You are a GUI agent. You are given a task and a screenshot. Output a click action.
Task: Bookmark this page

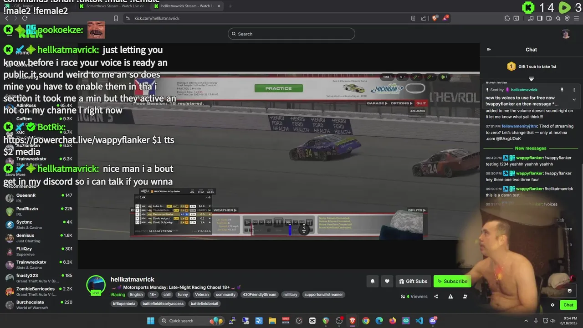pyautogui.click(x=116, y=18)
